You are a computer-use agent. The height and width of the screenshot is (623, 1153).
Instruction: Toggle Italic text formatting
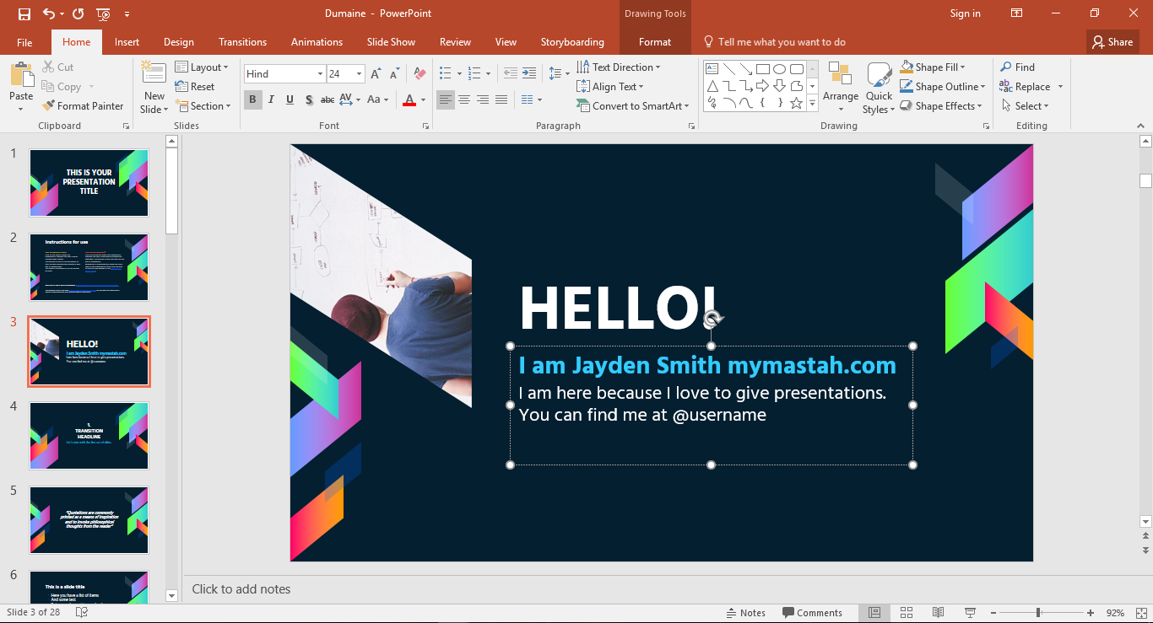tap(271, 99)
